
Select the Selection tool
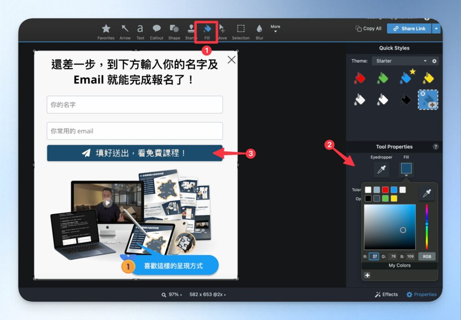pos(241,32)
